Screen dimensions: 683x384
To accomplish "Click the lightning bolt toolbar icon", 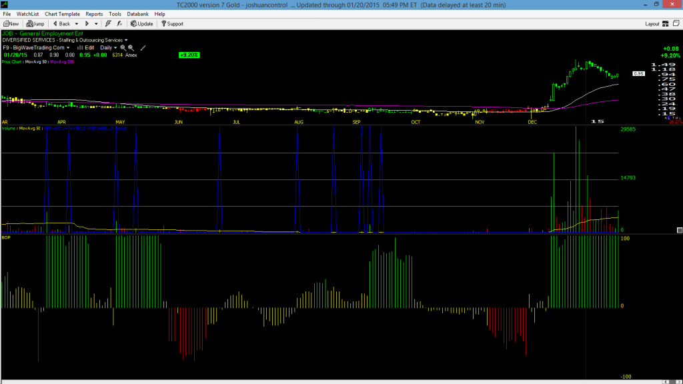I will (108, 24).
